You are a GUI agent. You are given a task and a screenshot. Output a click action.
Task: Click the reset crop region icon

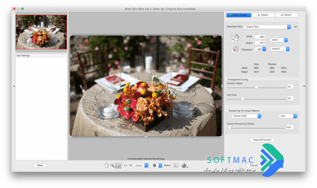235,48
